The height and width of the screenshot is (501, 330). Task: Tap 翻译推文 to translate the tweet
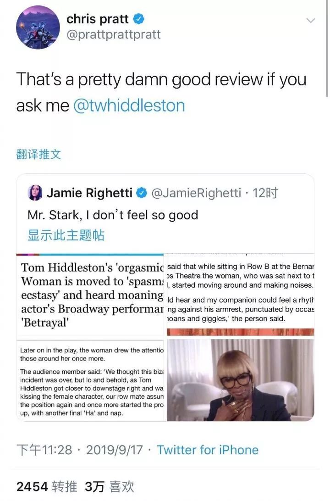click(x=38, y=154)
